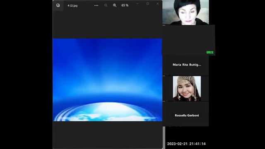
Task: Select the dark-haired woman's video tile
Action: pos(185,12)
